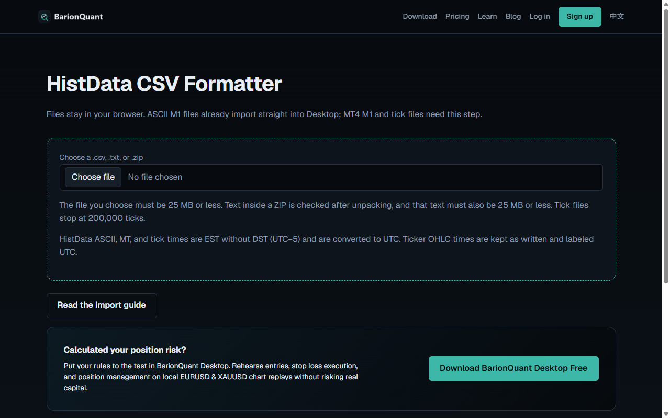Click the 'HistData CSV Formatter' heading
The height and width of the screenshot is (418, 670).
point(164,84)
